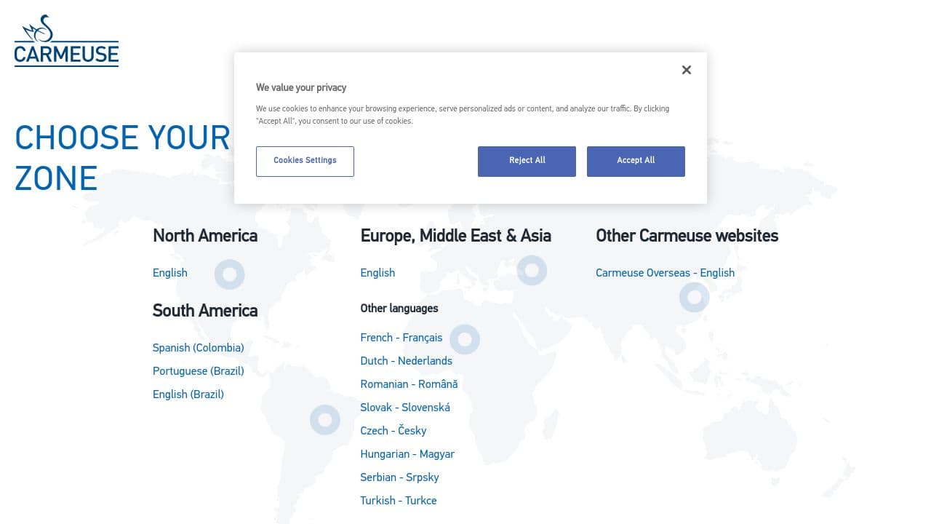
Task: Close the privacy cookie dialog
Action: tap(686, 70)
